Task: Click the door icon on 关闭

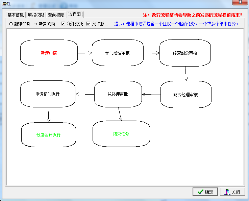Action: pos(227,192)
